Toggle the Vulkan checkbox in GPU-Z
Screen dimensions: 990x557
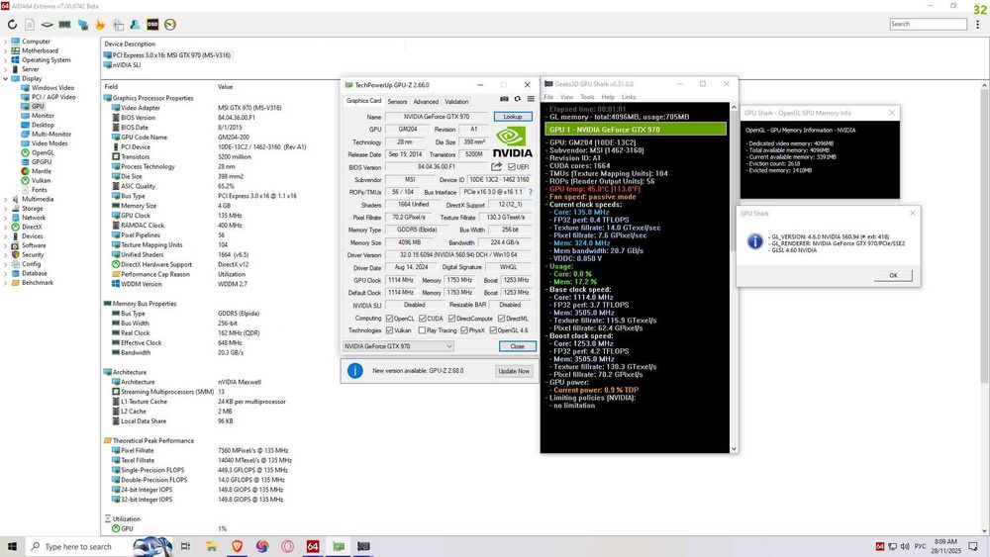(389, 330)
